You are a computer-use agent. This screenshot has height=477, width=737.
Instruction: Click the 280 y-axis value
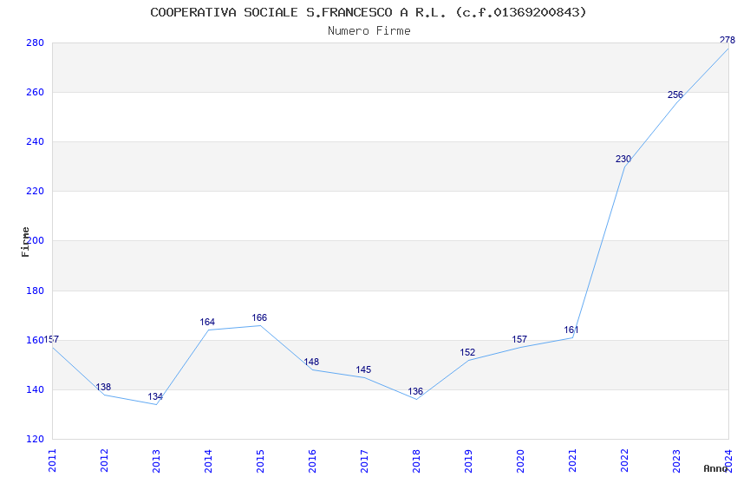coord(35,42)
